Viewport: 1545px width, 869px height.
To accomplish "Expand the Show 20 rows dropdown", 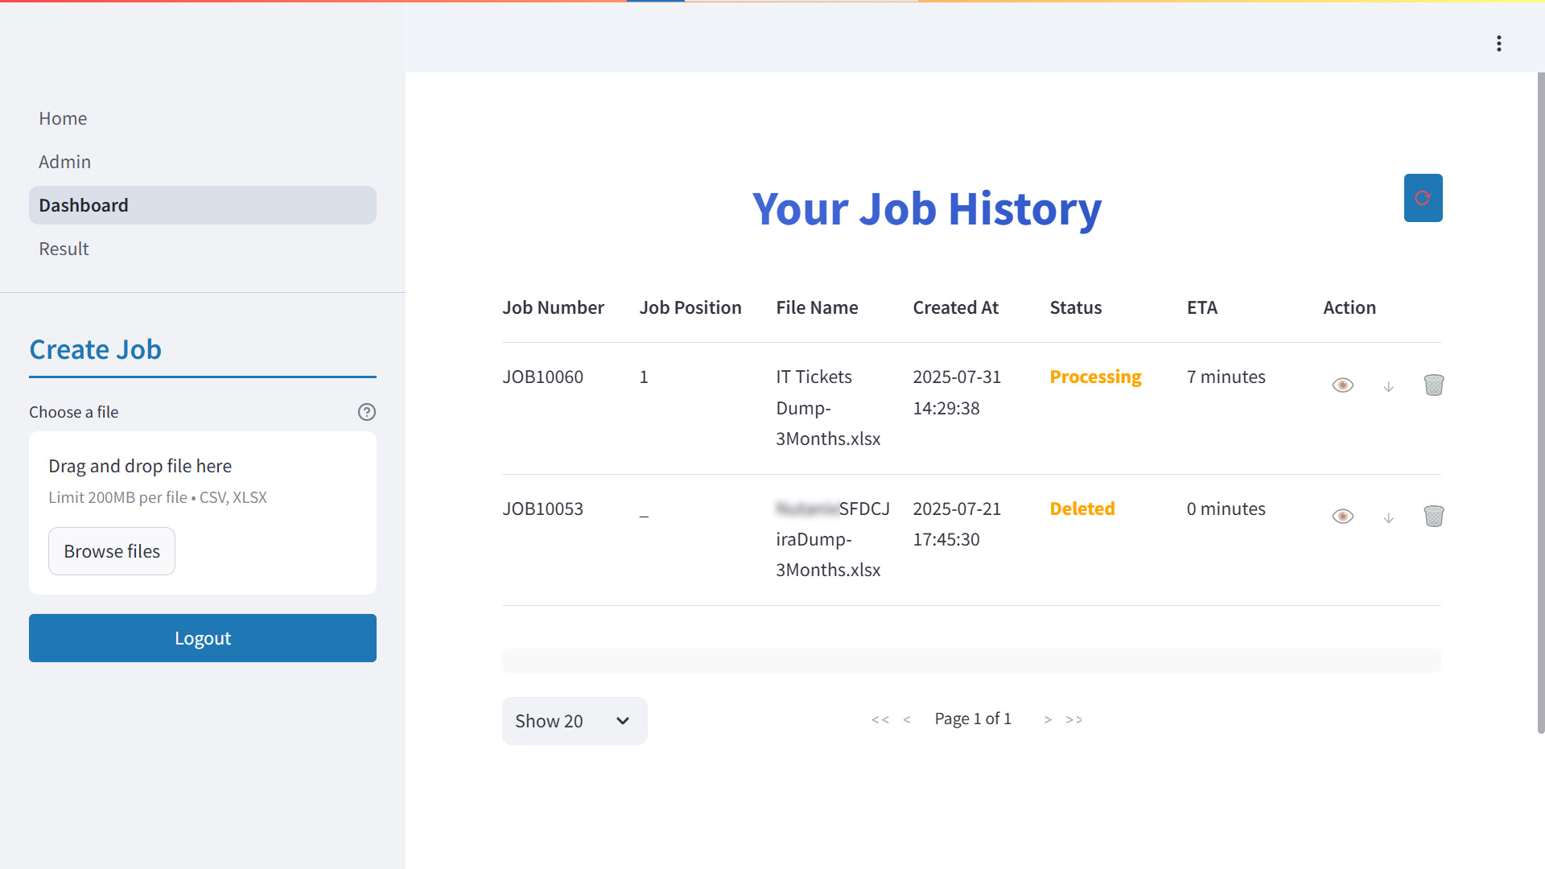I will [x=574, y=721].
